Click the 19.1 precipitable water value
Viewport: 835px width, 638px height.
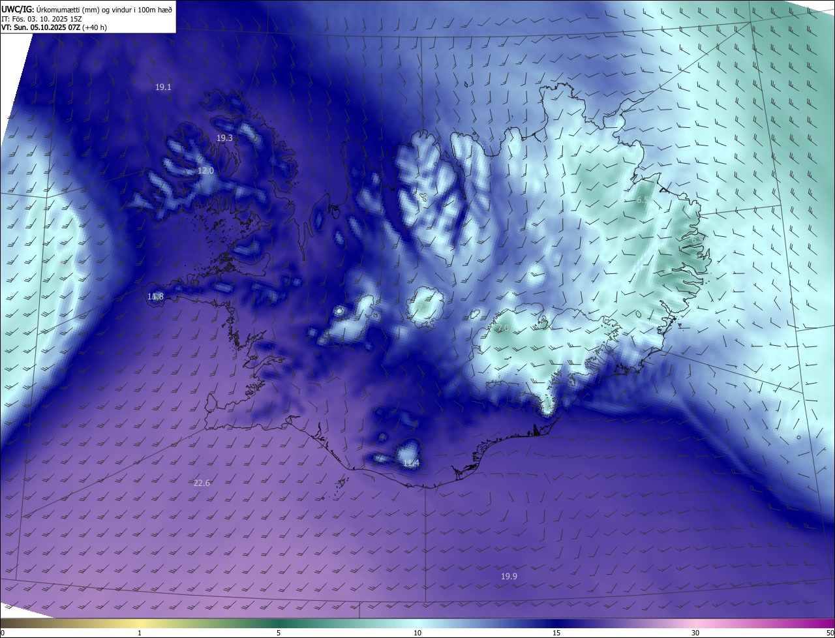pos(163,87)
